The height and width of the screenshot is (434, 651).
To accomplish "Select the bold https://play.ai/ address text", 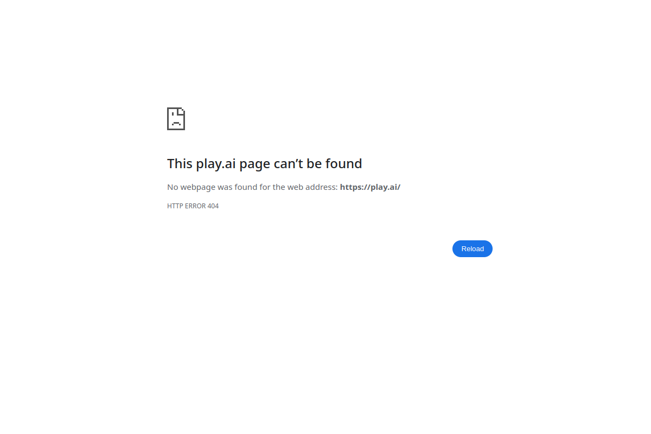I will (x=370, y=187).
